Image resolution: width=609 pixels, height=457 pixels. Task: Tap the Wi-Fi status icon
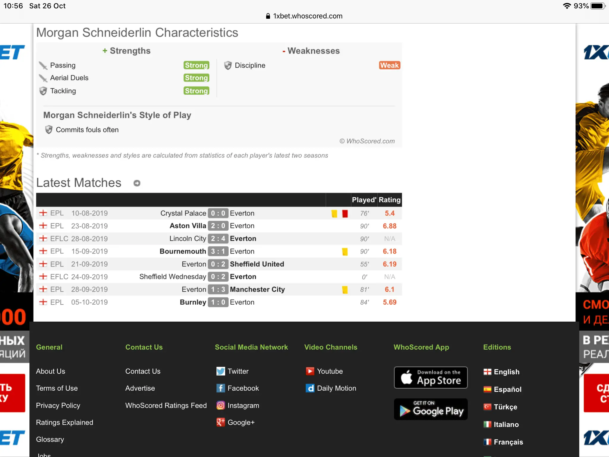567,6
